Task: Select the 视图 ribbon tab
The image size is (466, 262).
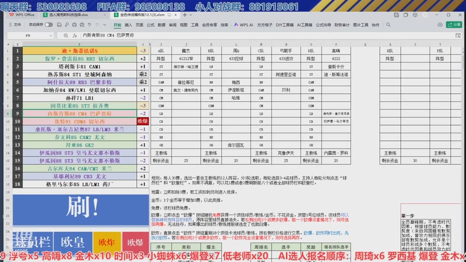Action: point(183,25)
